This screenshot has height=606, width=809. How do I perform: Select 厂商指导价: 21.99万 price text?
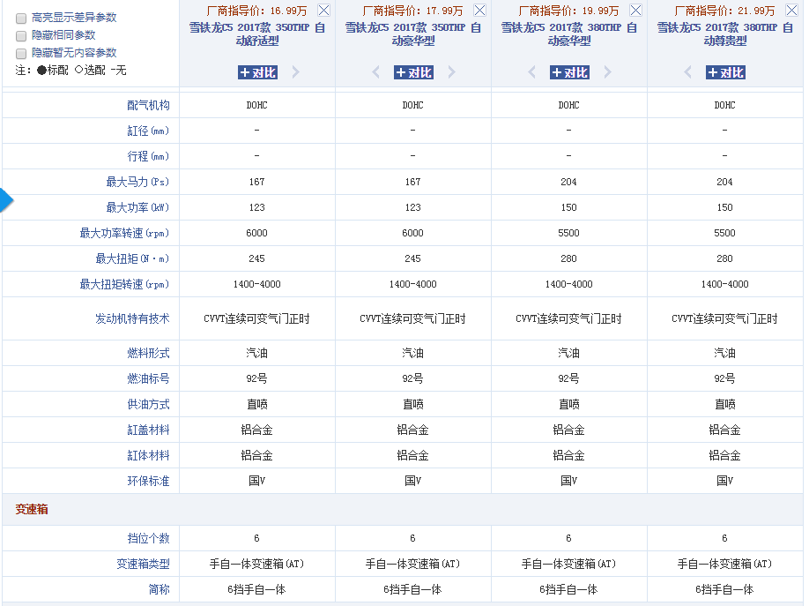(724, 11)
